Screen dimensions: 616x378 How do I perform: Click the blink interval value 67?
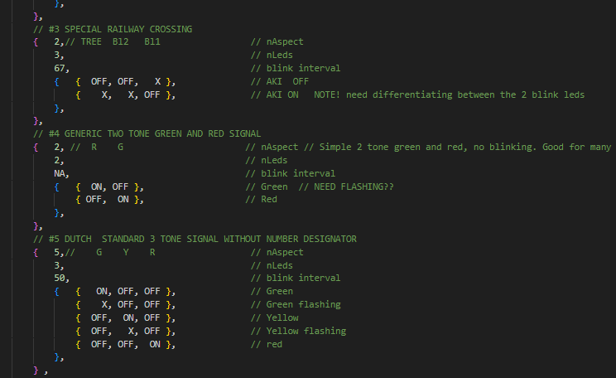[61, 68]
